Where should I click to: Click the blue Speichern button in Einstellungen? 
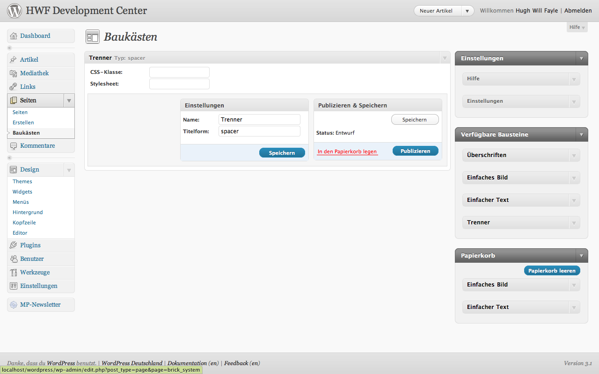(x=282, y=153)
